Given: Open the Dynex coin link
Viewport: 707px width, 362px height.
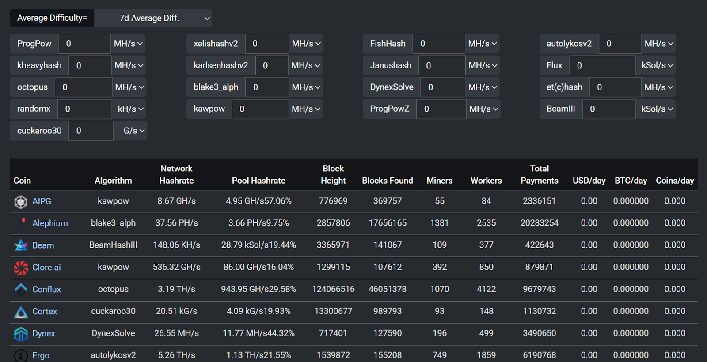Looking at the screenshot, I should (44, 334).
